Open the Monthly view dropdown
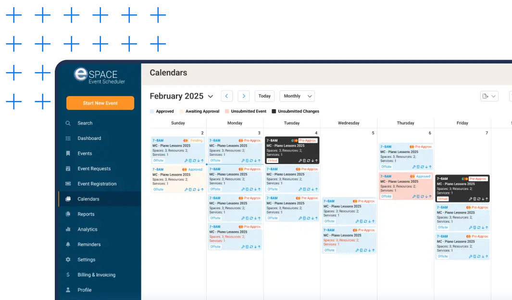 (297, 96)
